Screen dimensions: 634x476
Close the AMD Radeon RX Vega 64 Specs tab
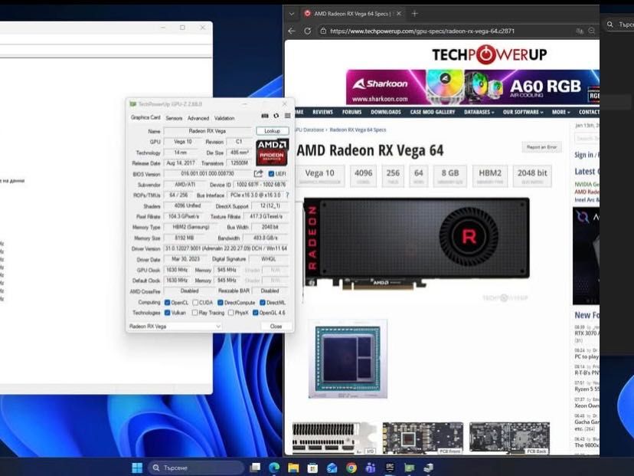399,13
